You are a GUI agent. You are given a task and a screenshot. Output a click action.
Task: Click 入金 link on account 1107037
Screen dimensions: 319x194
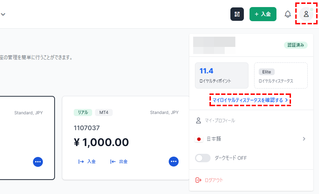click(x=87, y=162)
